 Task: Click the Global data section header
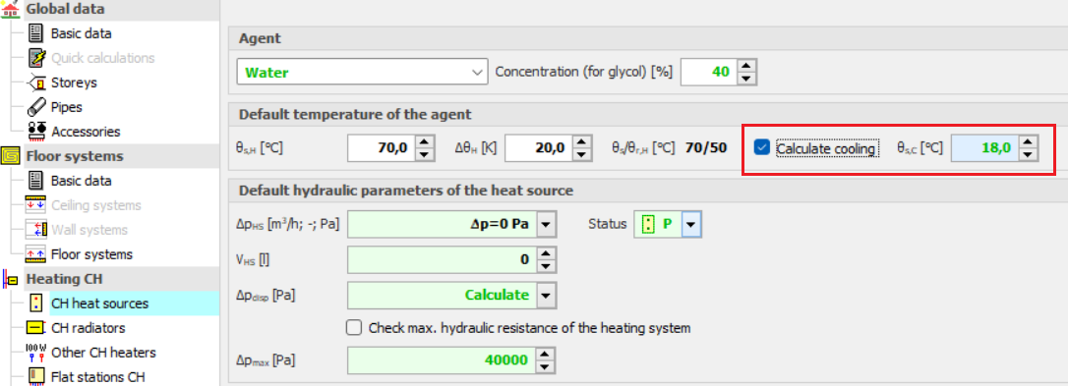point(65,8)
